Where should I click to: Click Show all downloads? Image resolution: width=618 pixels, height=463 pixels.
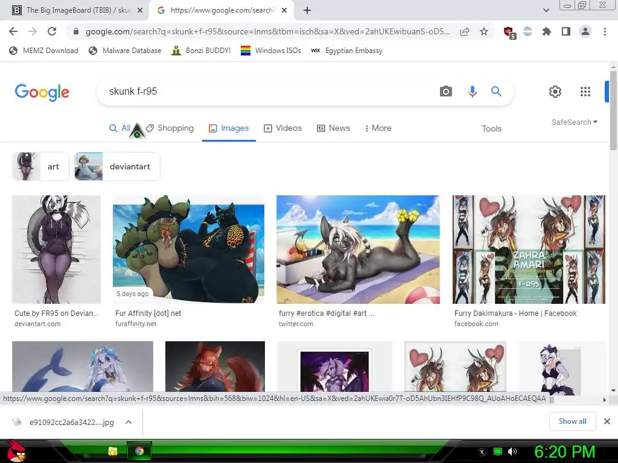point(572,421)
